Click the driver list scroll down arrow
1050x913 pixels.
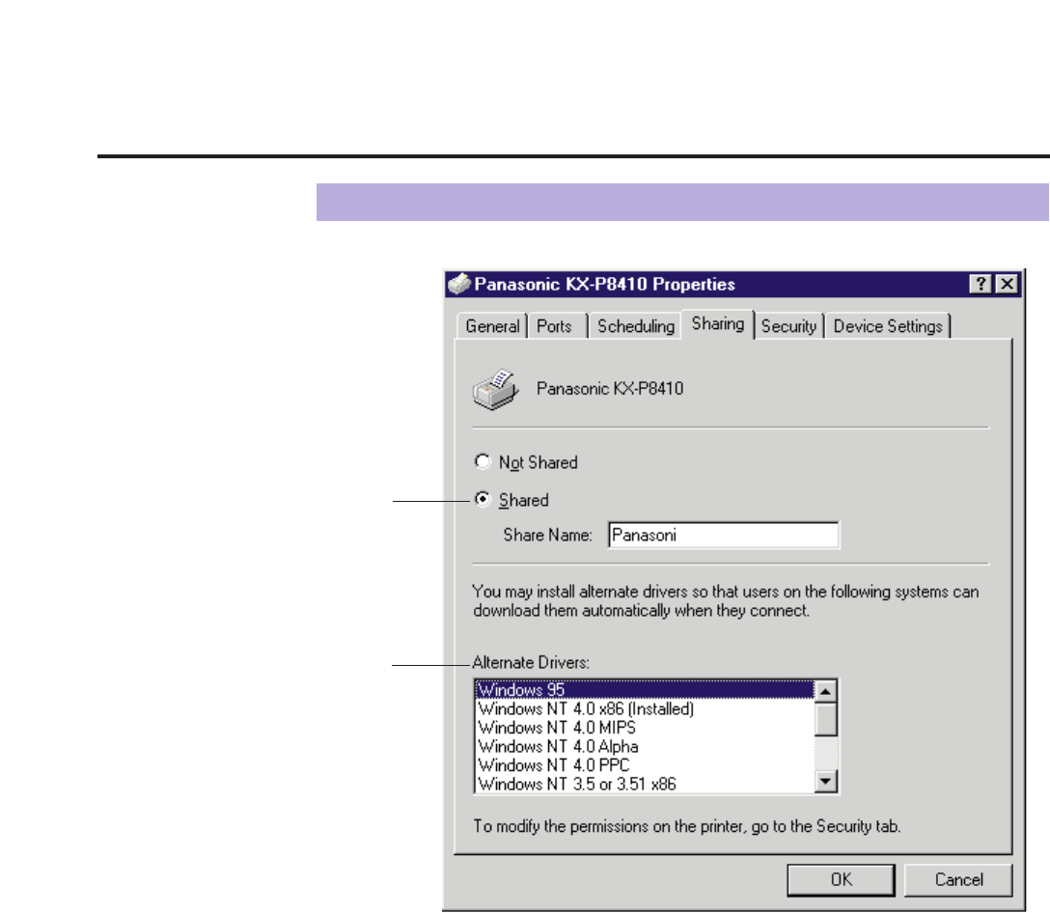click(826, 781)
